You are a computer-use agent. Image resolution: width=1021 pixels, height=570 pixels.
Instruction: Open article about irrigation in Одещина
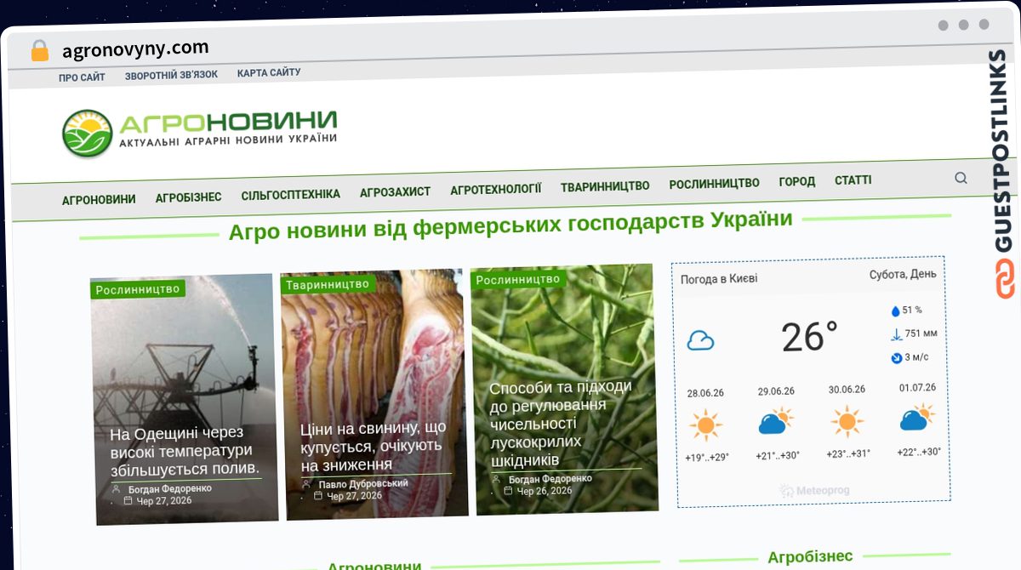coord(184,451)
